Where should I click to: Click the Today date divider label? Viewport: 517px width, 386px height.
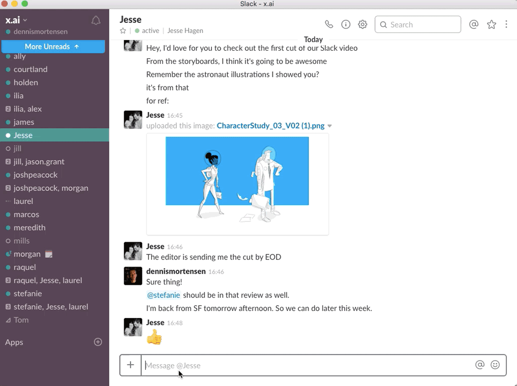point(313,40)
